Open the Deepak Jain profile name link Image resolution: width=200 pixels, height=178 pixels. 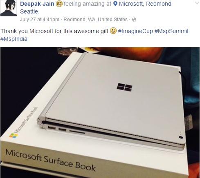(x=37, y=4)
